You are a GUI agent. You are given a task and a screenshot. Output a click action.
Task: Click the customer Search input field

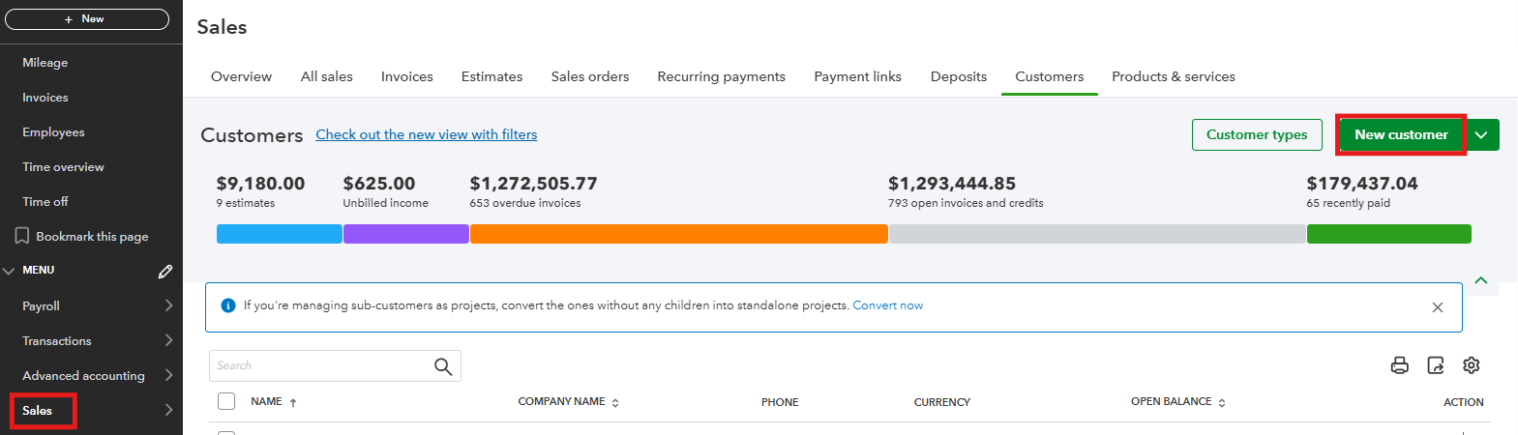coord(321,366)
